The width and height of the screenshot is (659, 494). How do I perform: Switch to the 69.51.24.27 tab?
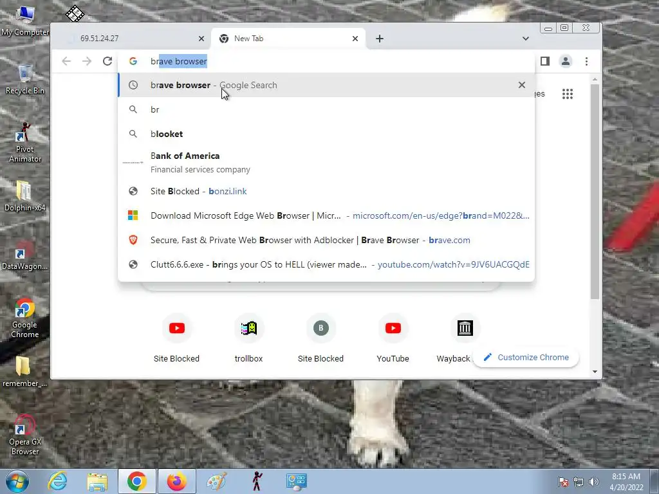[135, 39]
